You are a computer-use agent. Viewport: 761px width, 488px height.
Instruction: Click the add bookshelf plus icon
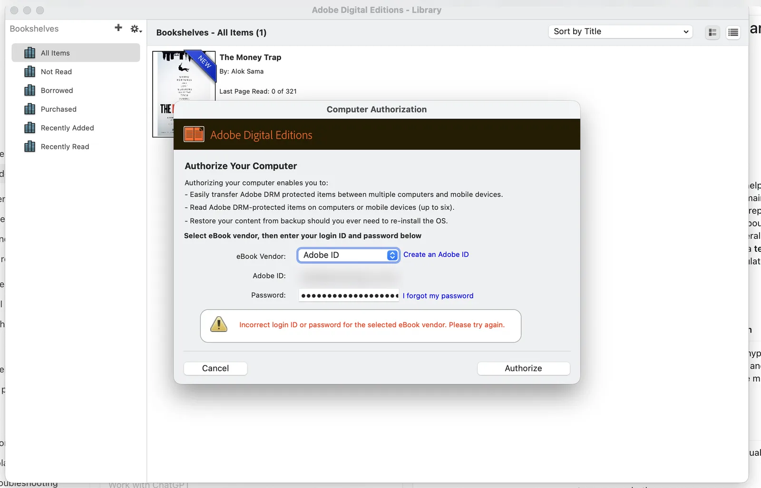pos(118,28)
